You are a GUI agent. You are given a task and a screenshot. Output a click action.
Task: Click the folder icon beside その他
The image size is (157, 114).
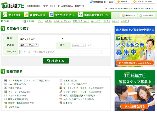[6, 107]
